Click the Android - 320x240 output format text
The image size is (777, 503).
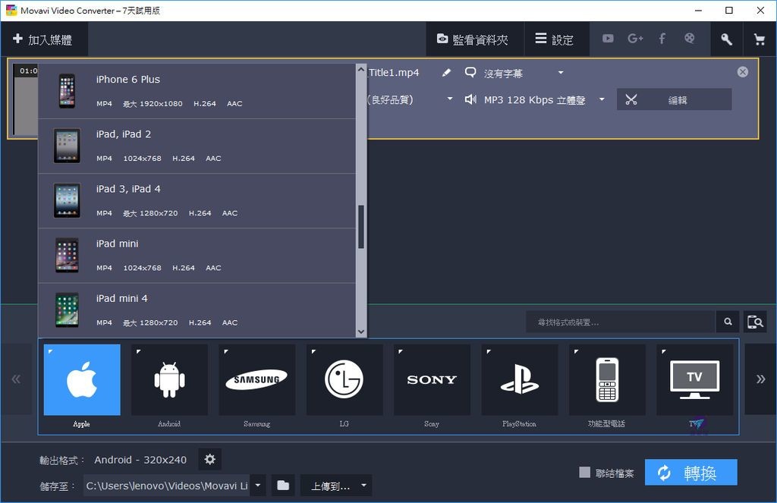(x=140, y=460)
